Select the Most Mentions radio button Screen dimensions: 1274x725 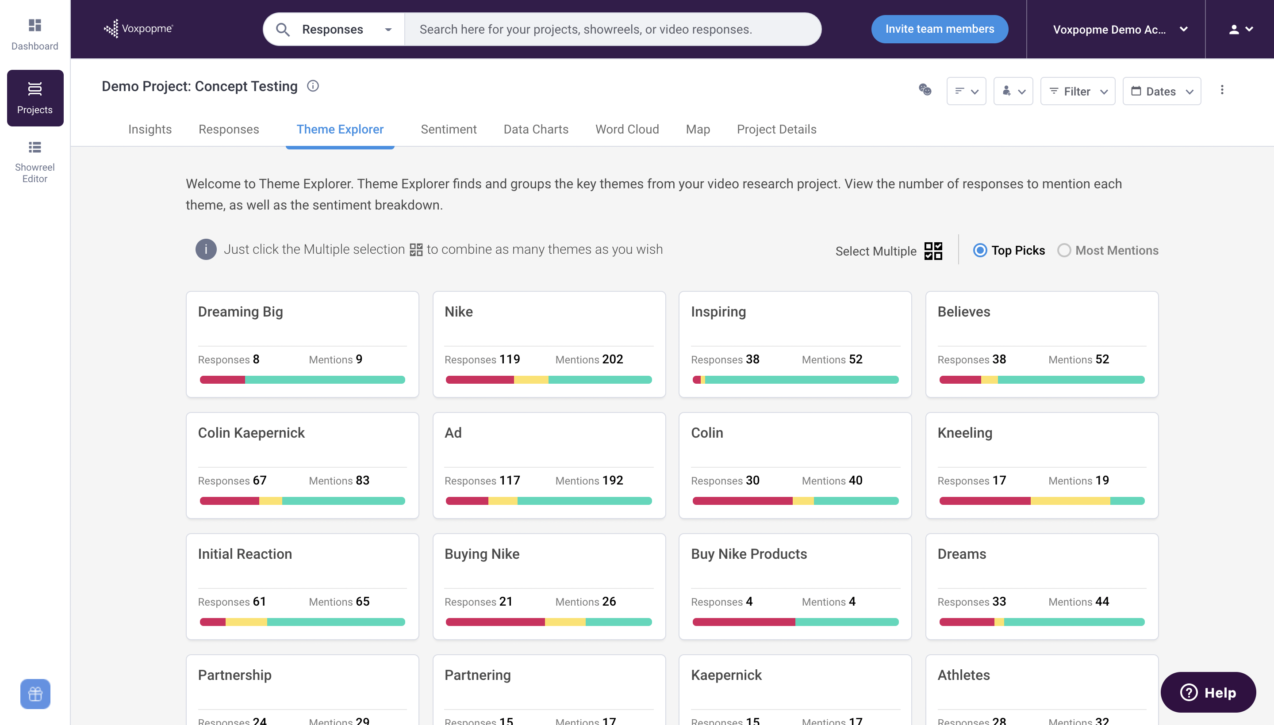pos(1064,251)
